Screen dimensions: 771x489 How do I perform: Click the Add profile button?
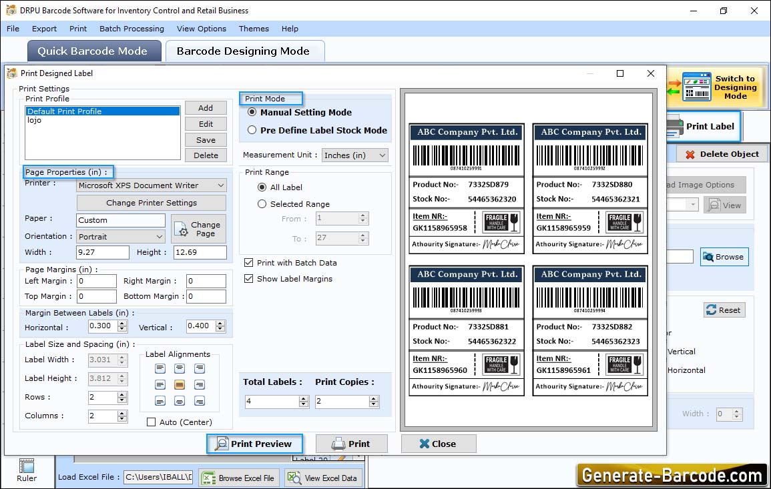tap(206, 108)
